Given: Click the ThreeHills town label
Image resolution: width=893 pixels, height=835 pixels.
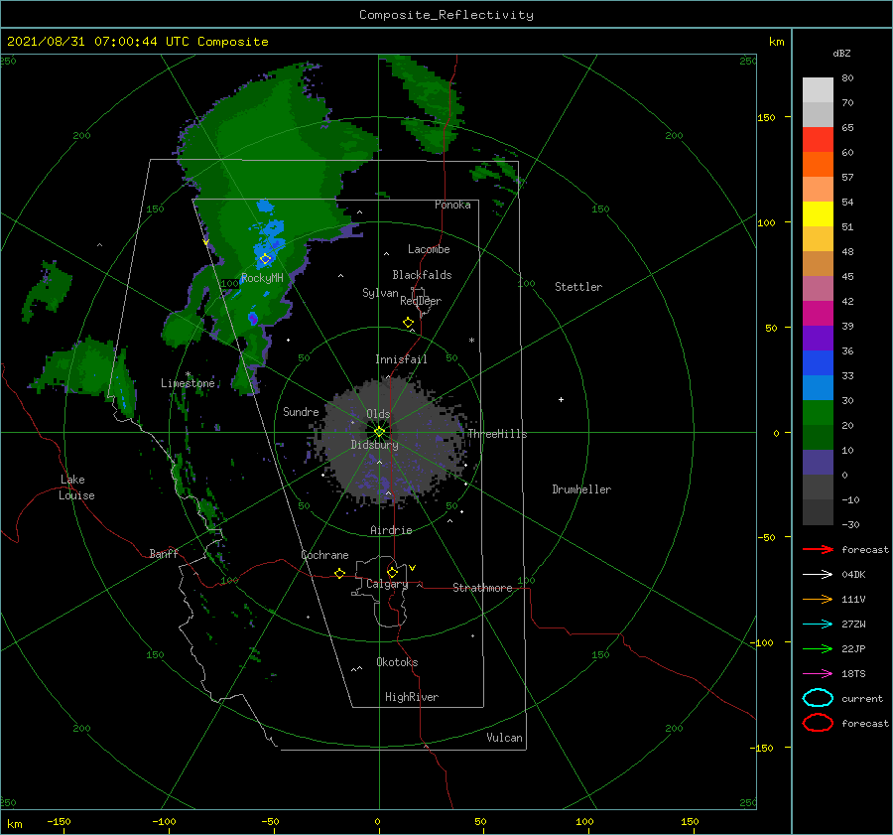Looking at the screenshot, I should 497,434.
